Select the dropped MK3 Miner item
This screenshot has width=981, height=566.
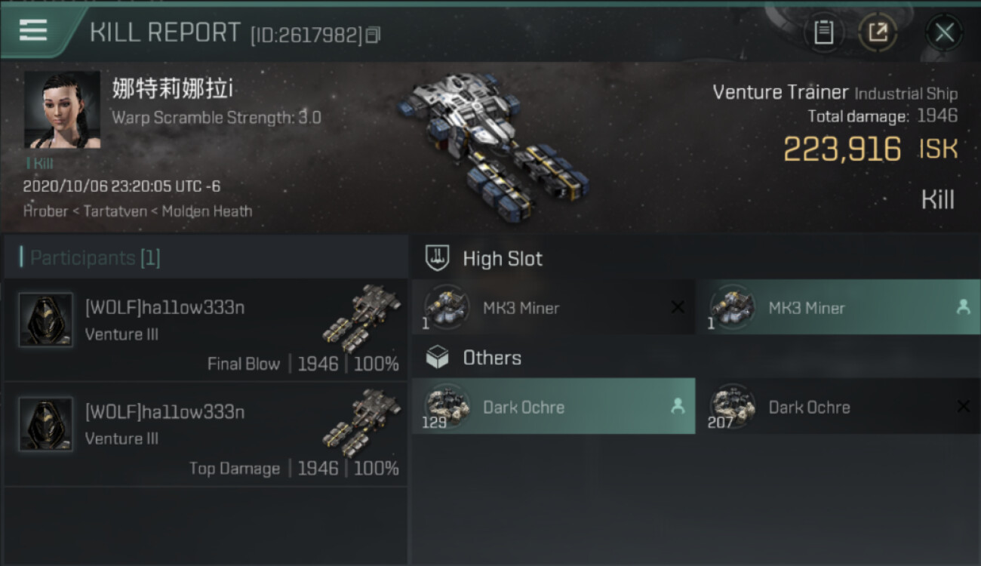point(838,307)
